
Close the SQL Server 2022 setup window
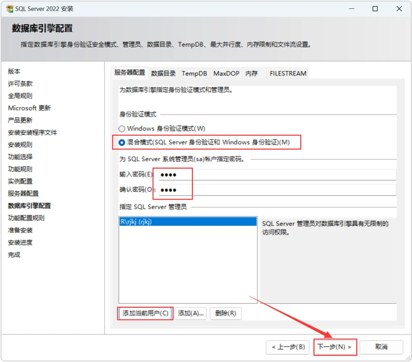pos(399,9)
